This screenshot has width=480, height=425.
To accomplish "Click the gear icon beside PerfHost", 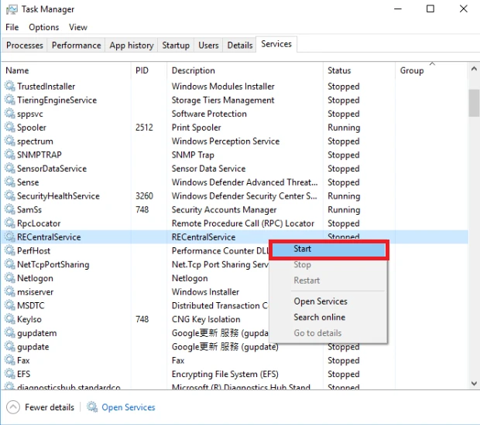I will (x=10, y=250).
